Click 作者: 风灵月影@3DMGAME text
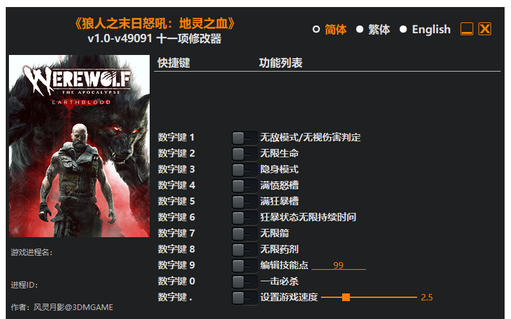This screenshot has width=511, height=319. 62,307
